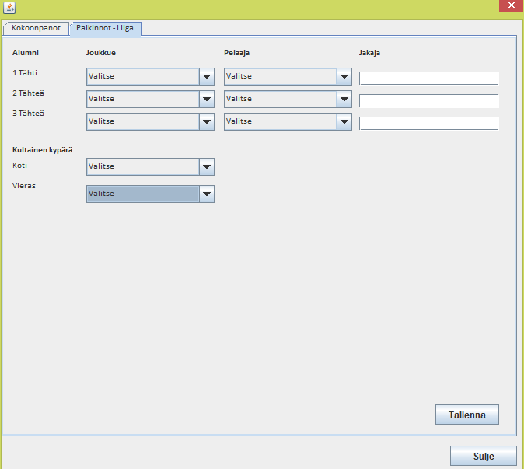The image size is (524, 469).
Task: Open the Pelaaja dropdown for 1 Tähti
Action: click(x=288, y=76)
